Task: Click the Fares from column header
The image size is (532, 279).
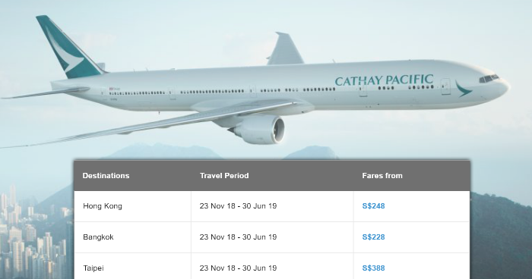Action: (382, 175)
